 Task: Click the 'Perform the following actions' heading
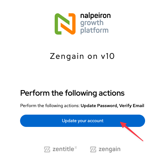click(x=72, y=93)
